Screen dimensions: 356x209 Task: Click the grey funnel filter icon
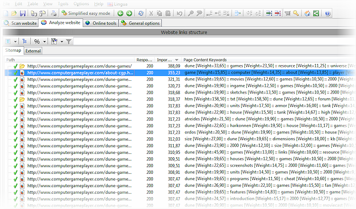(x=68, y=41)
